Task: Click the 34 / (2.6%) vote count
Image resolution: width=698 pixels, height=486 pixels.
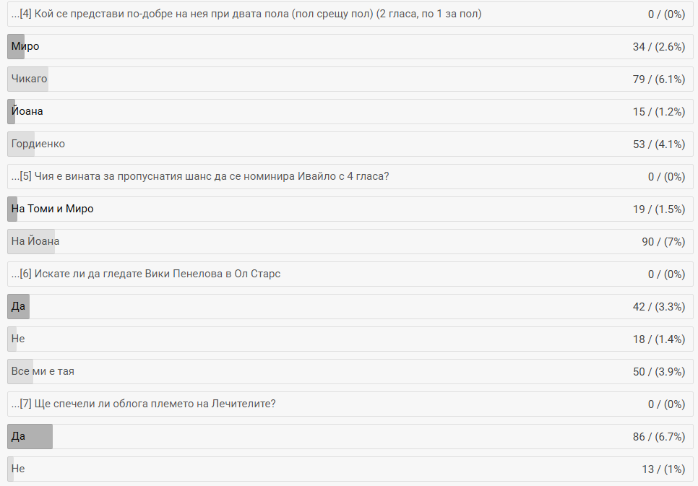Action: click(x=658, y=47)
